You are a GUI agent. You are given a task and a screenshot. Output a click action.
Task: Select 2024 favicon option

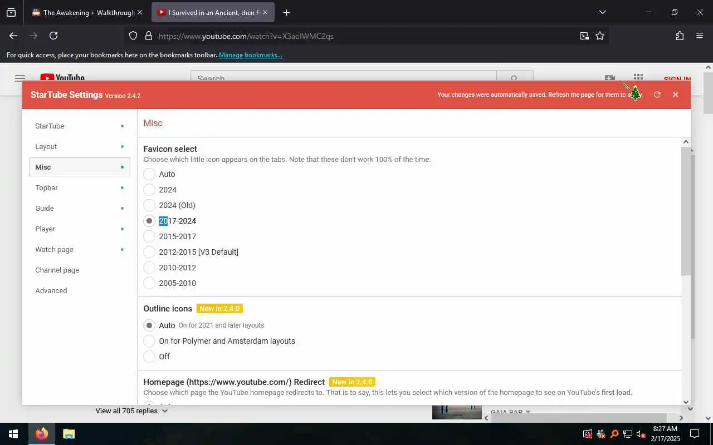pos(149,190)
